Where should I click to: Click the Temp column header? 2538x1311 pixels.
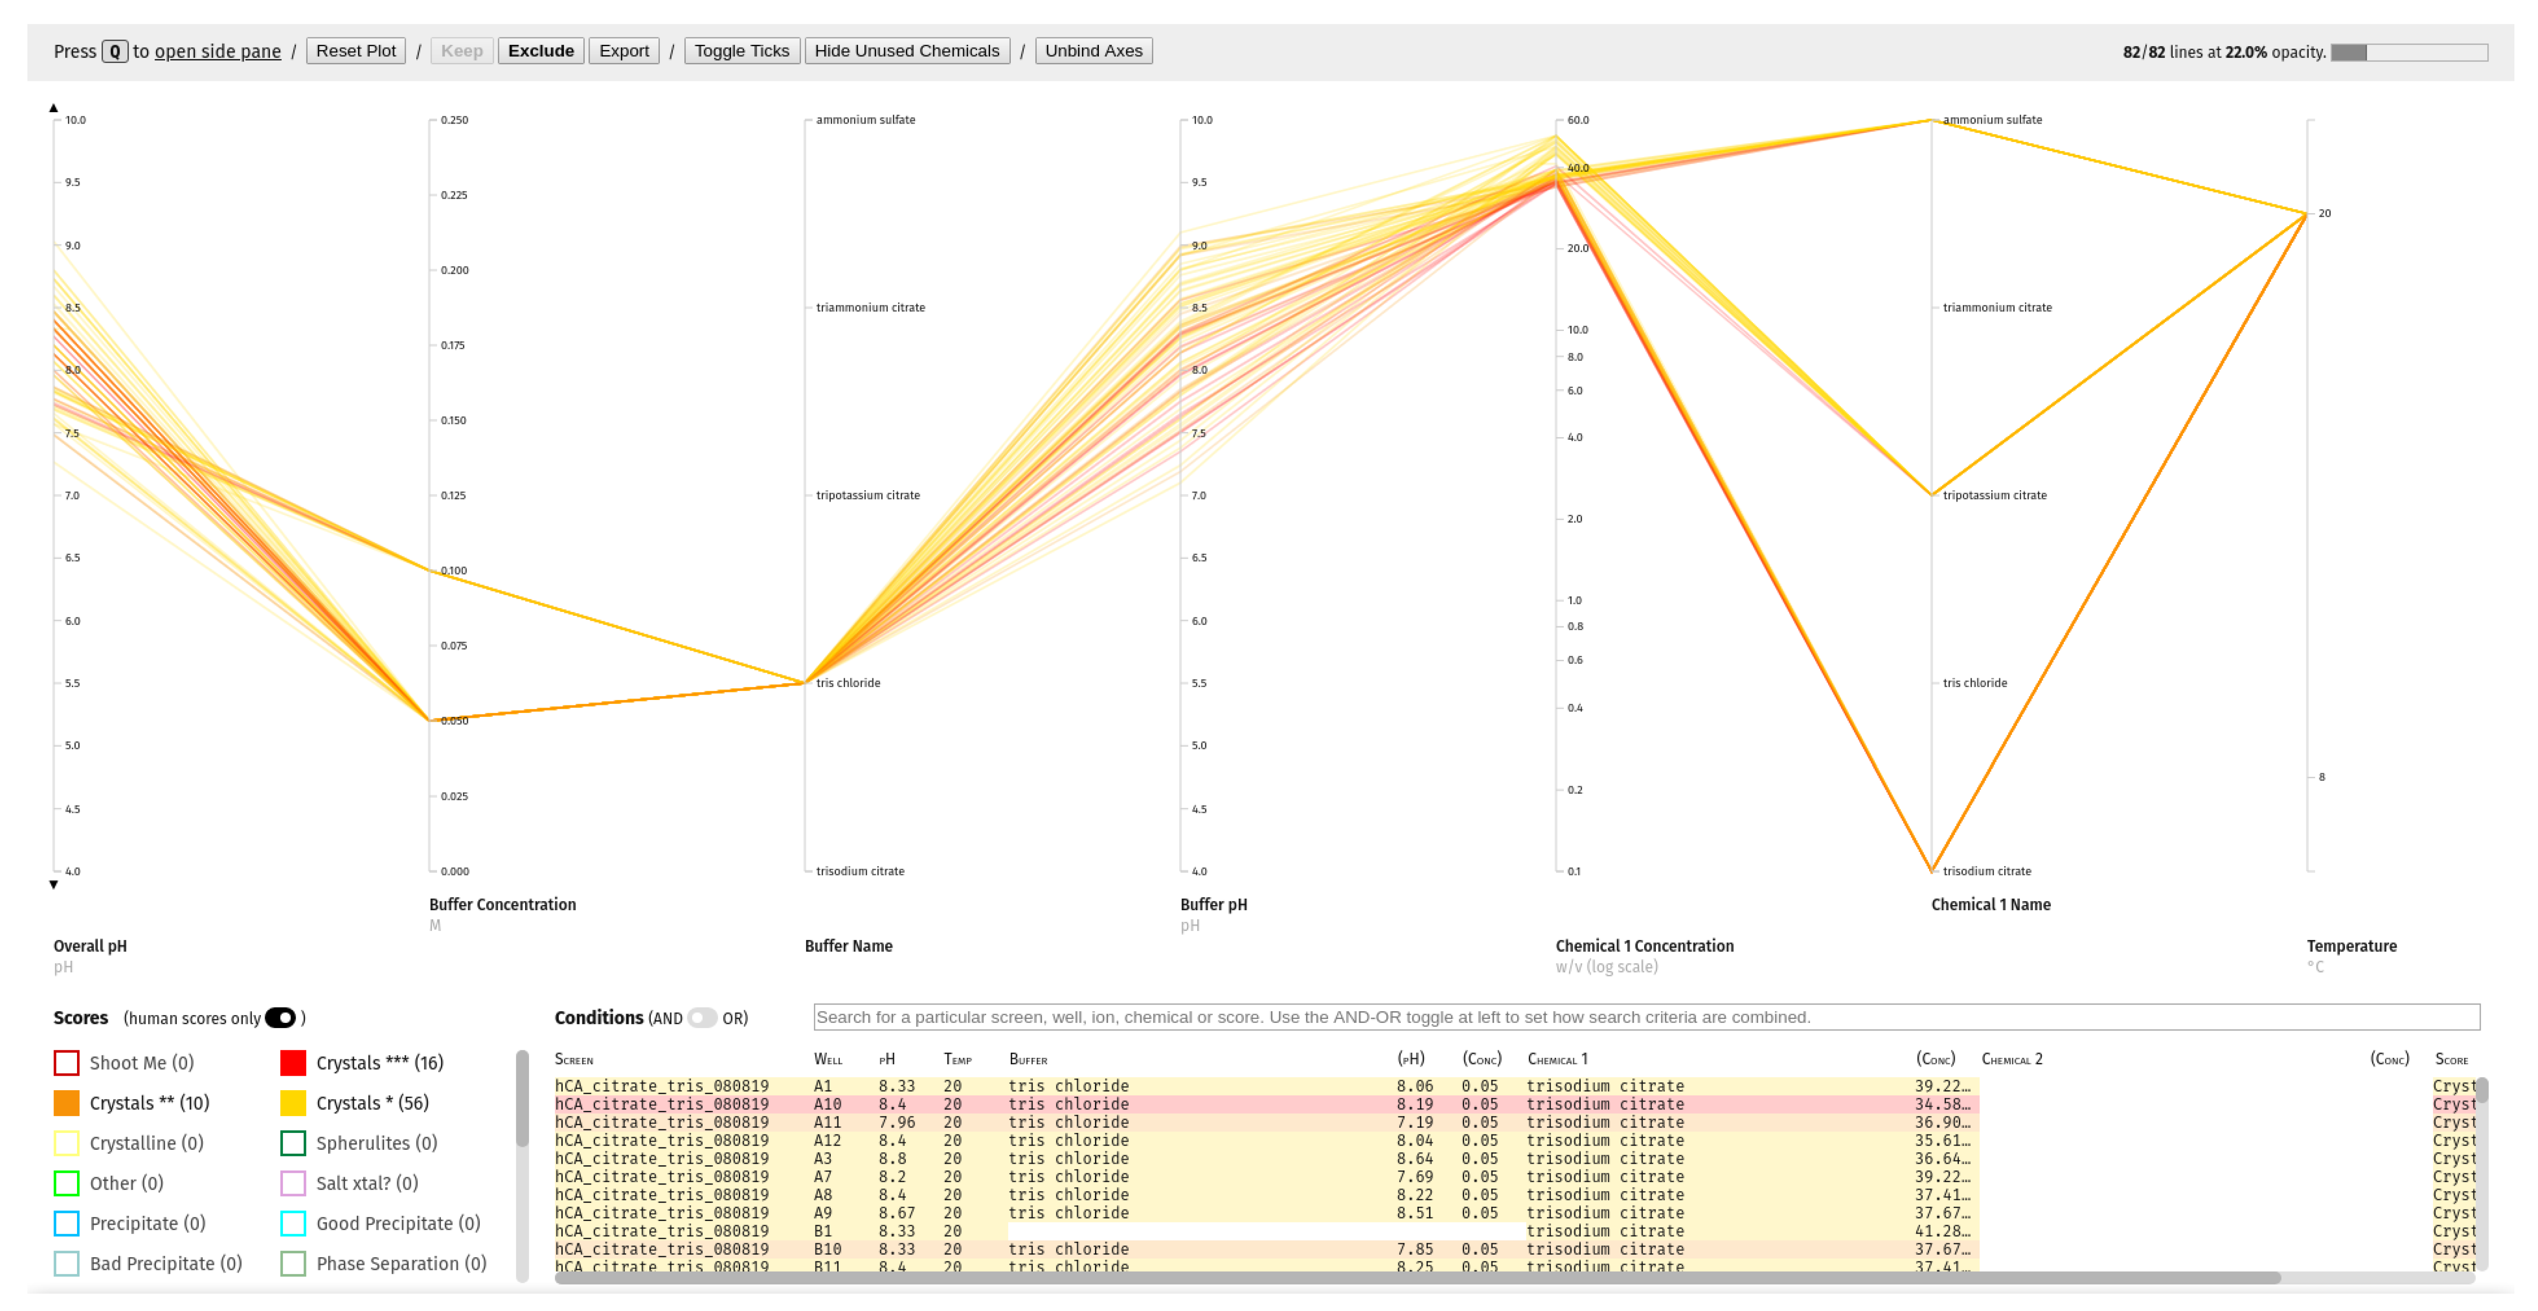click(x=957, y=1060)
